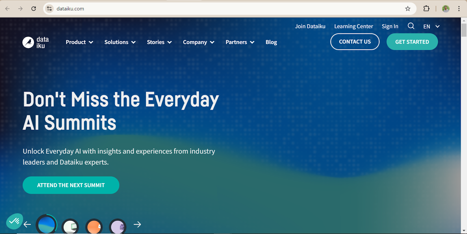The width and height of the screenshot is (467, 234).
Task: Click the CONTACT US button
Action: click(x=355, y=42)
